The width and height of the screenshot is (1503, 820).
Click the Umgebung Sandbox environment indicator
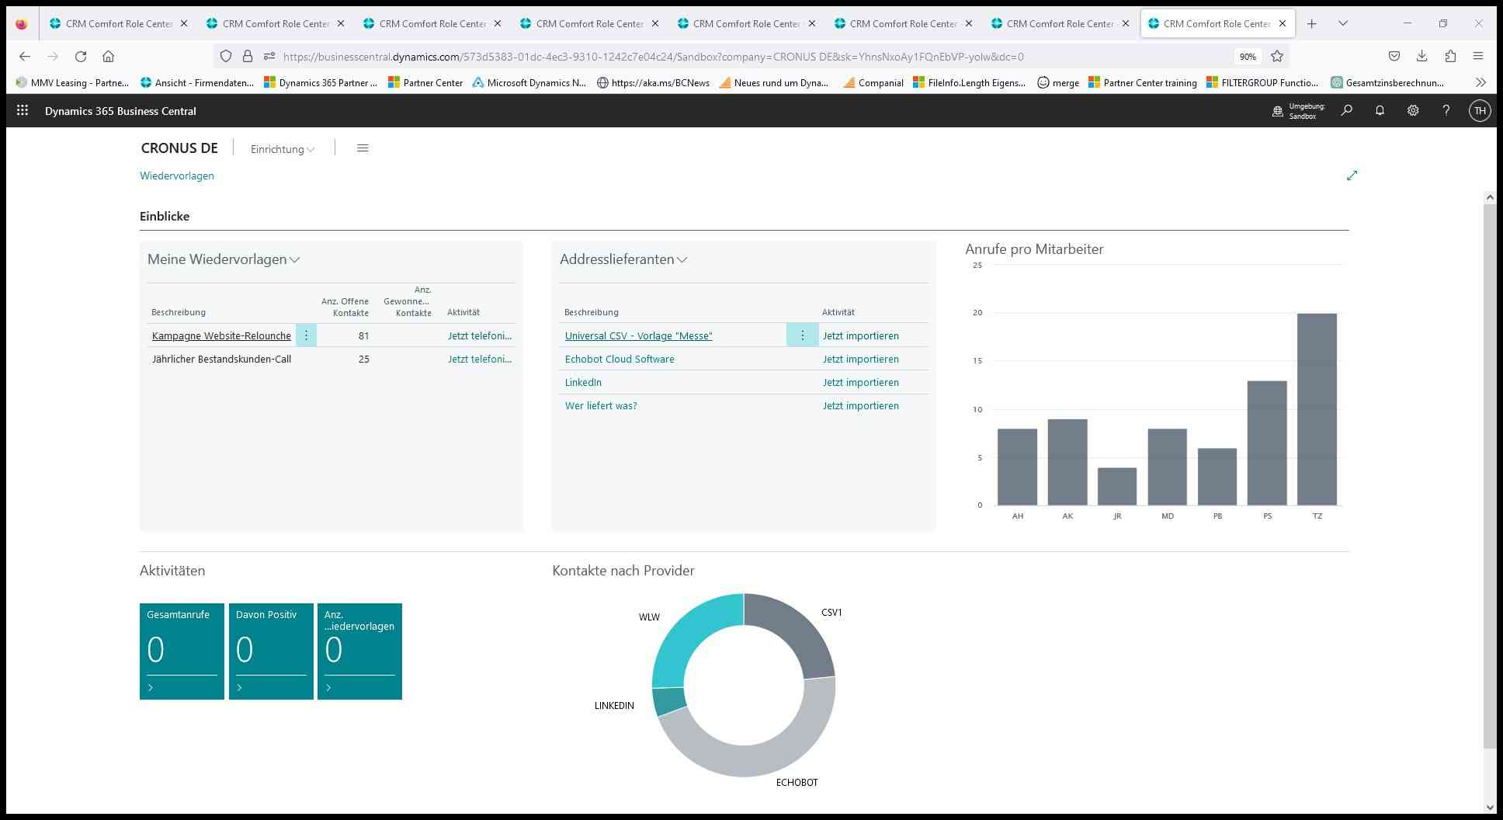pyautogui.click(x=1296, y=110)
